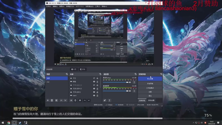Toggle lock on 文本 (GDI+) 3 source
The height and width of the screenshot is (125, 222).
(97, 85)
